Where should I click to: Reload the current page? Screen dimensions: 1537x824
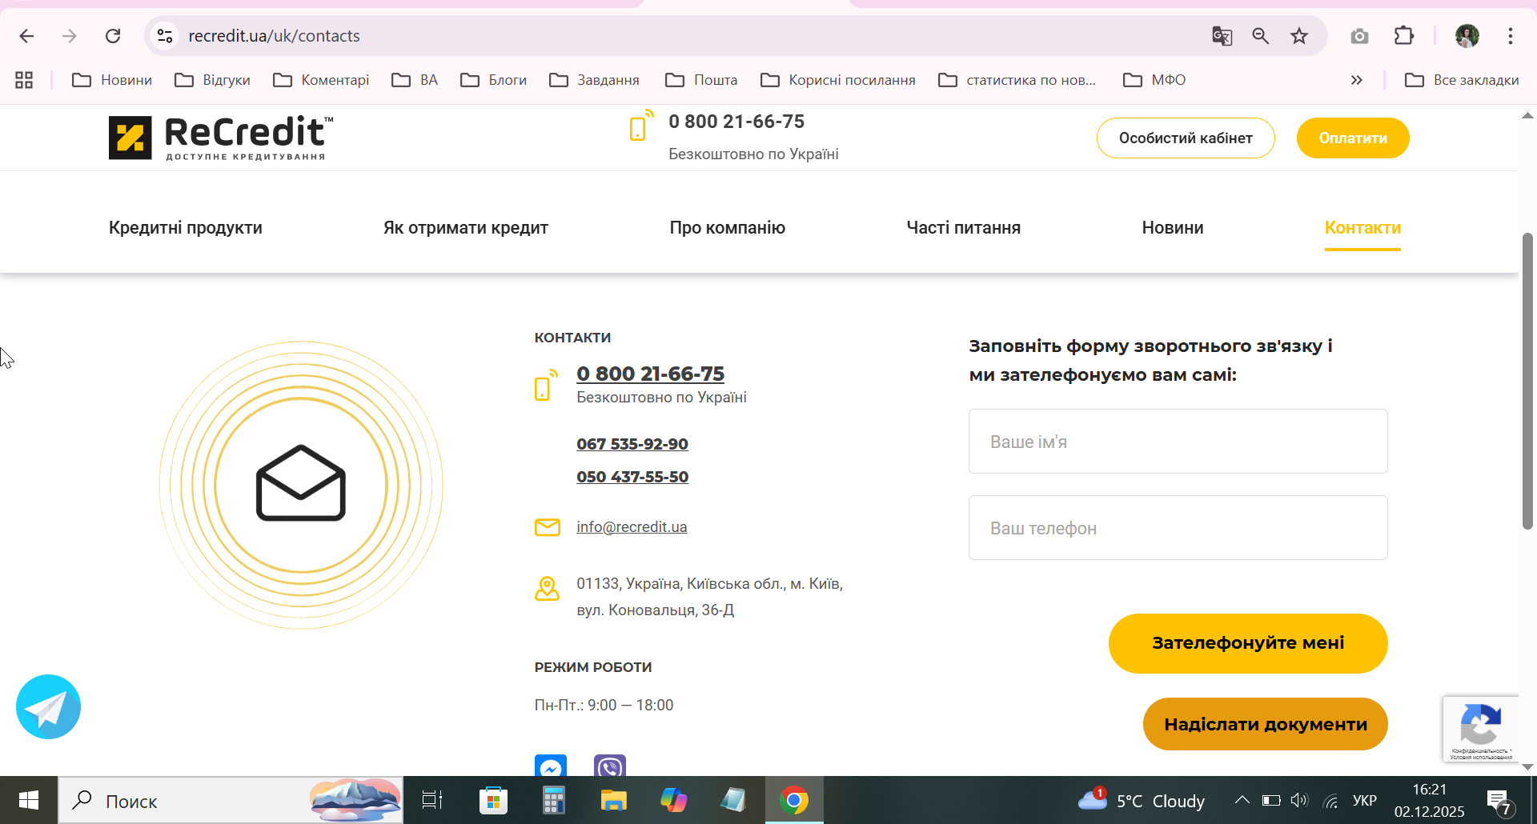coord(113,36)
